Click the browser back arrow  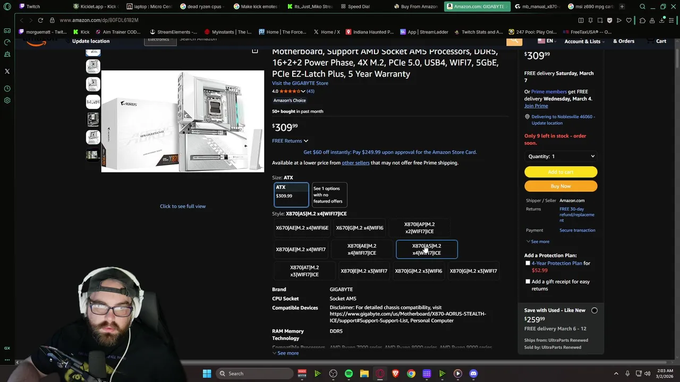pos(21,20)
